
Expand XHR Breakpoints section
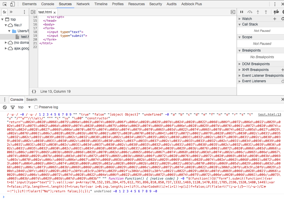click(240, 70)
